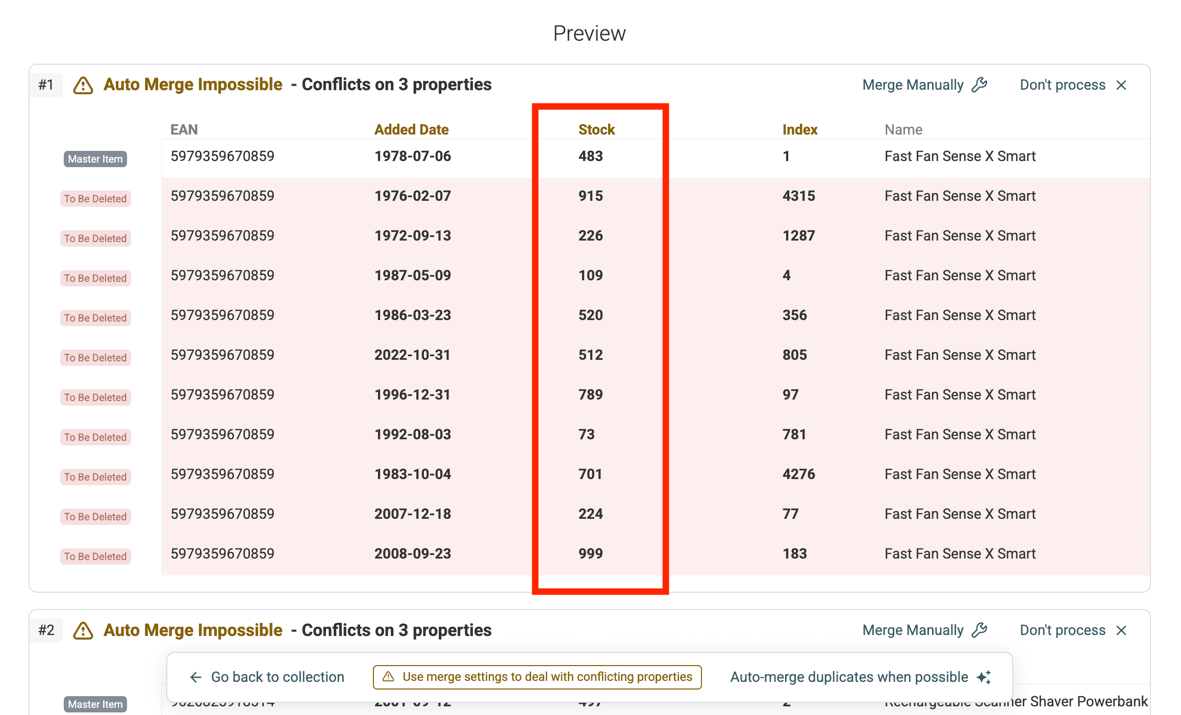Click the X icon beside Don't process in group #2
This screenshot has width=1181, height=715.
pos(1121,630)
